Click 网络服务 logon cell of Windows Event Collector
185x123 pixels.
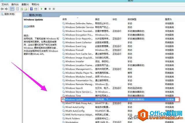(x=169, y=42)
